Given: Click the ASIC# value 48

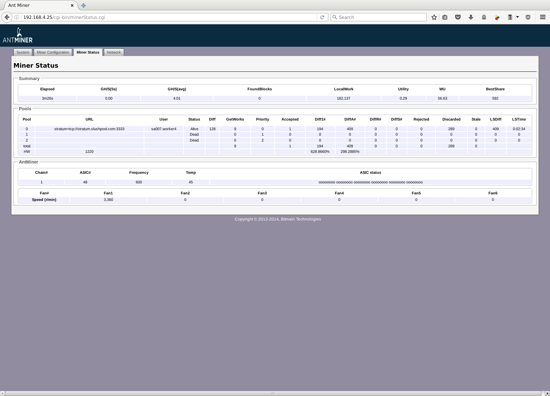Looking at the screenshot, I should [85, 182].
